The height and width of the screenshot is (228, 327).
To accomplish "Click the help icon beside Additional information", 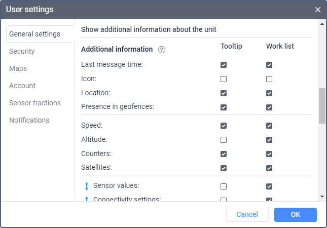I will click(x=162, y=50).
